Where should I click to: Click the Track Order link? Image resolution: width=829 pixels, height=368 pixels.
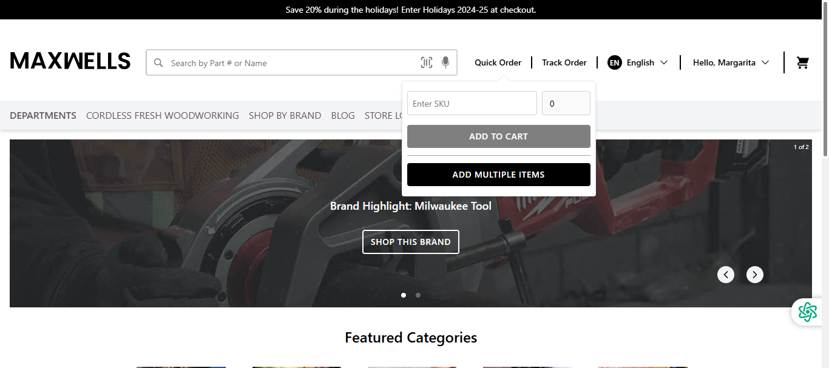click(564, 62)
